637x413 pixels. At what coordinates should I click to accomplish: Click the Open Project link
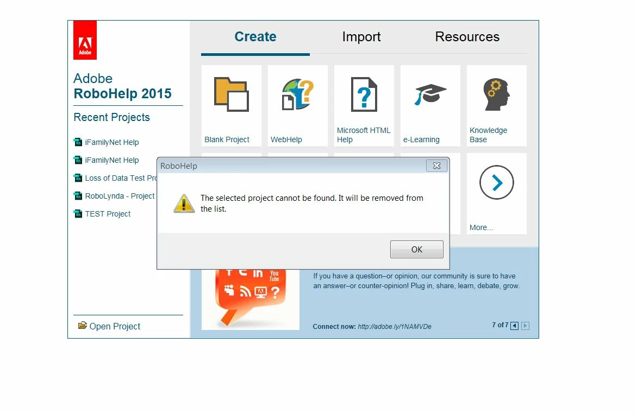tap(115, 326)
